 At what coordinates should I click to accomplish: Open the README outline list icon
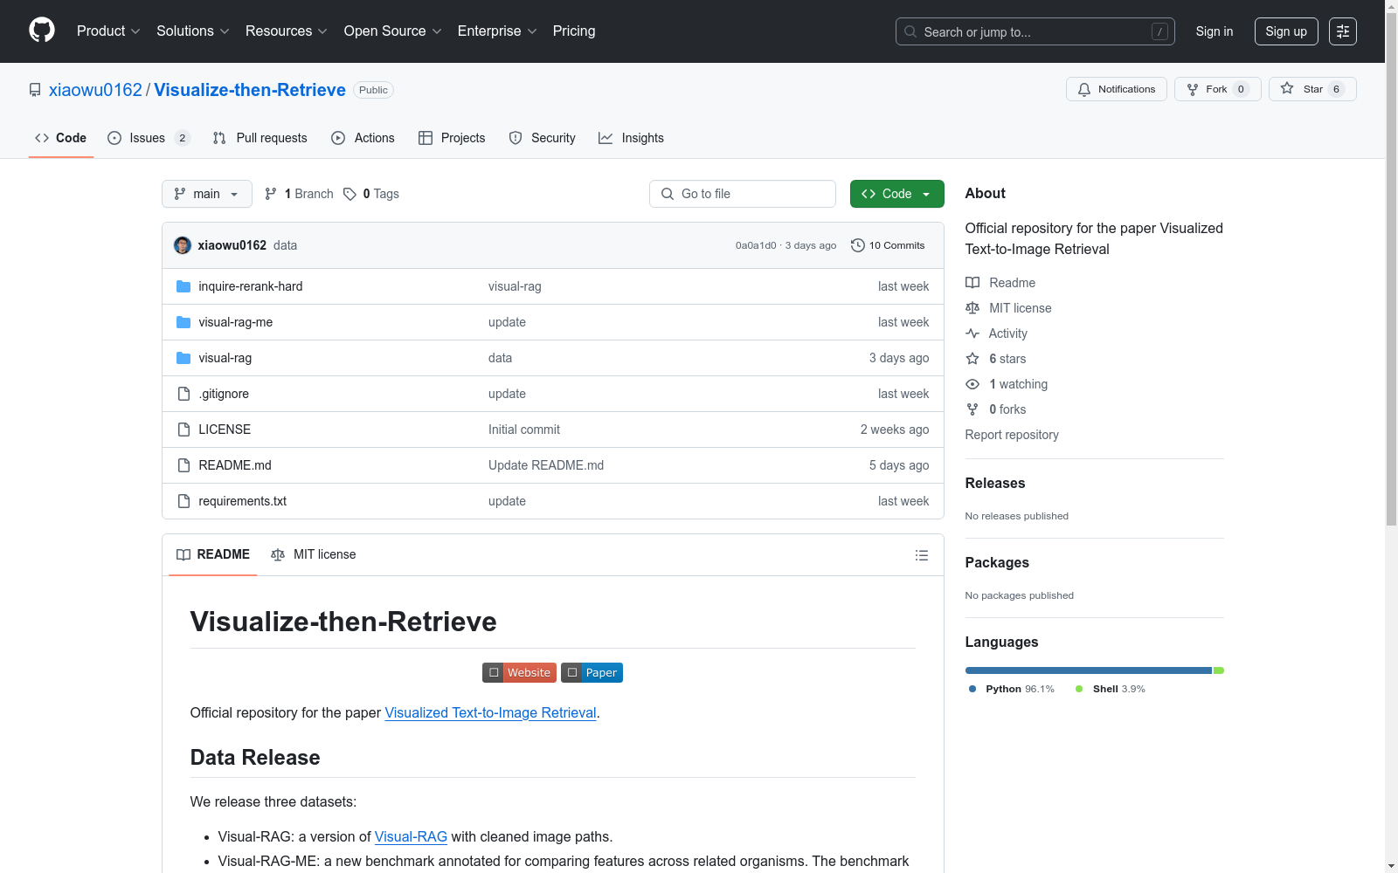point(921,555)
